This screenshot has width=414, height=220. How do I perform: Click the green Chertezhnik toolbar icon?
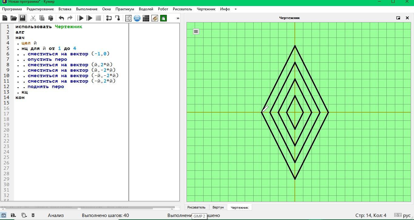click(x=163, y=18)
